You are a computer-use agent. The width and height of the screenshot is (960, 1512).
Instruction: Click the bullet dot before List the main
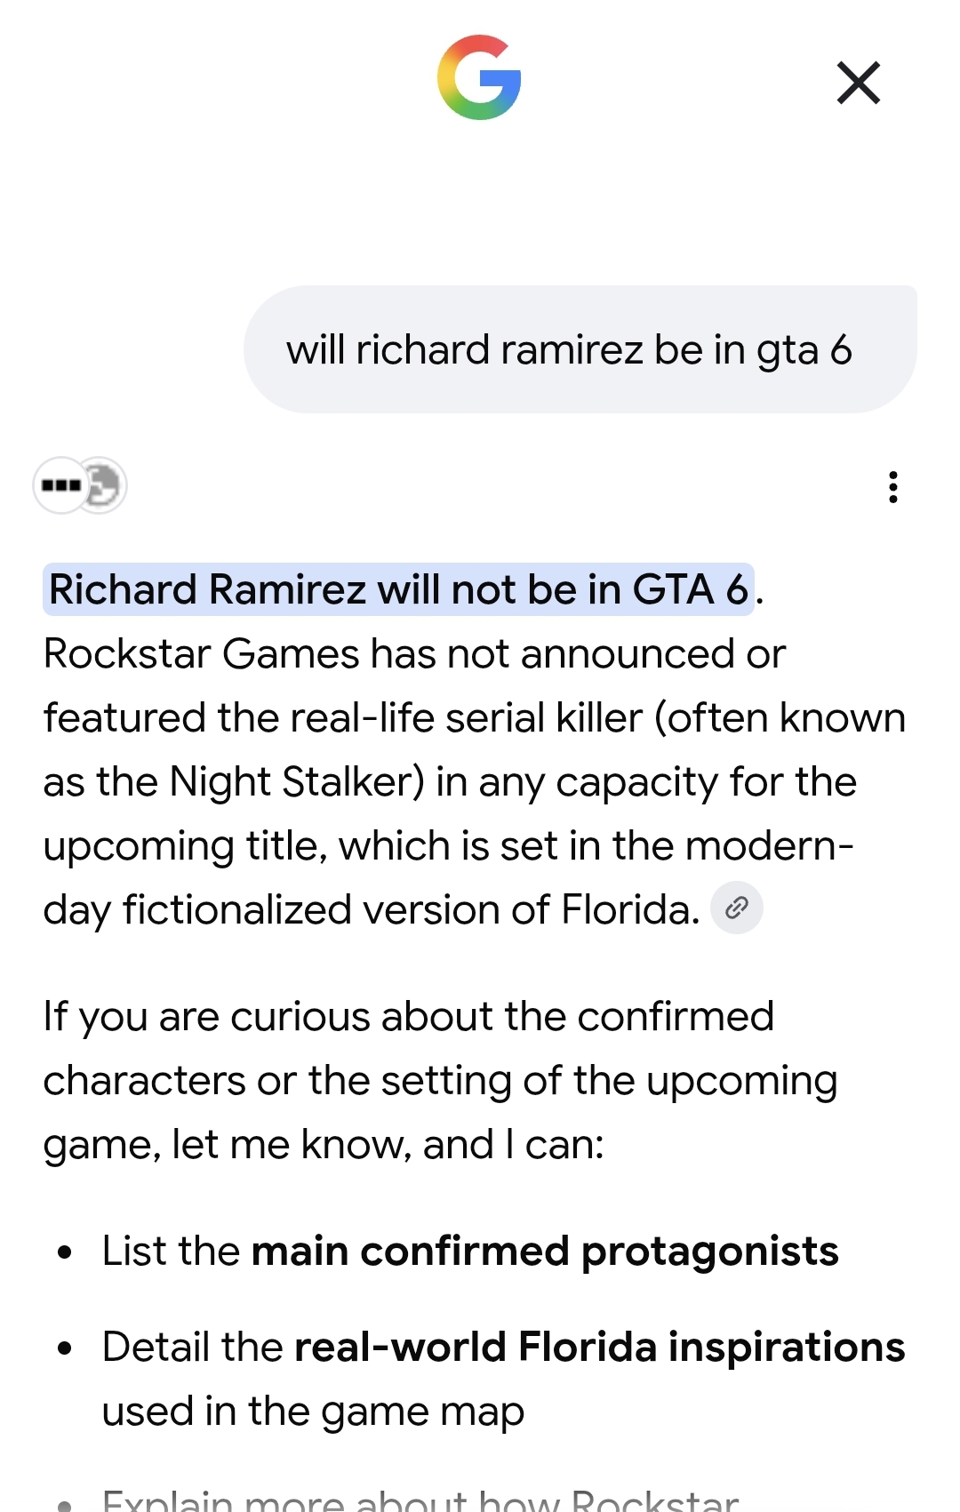click(64, 1252)
